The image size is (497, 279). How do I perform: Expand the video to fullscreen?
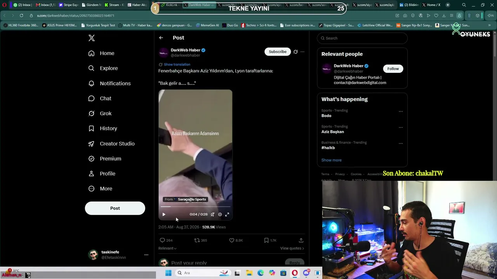click(227, 214)
